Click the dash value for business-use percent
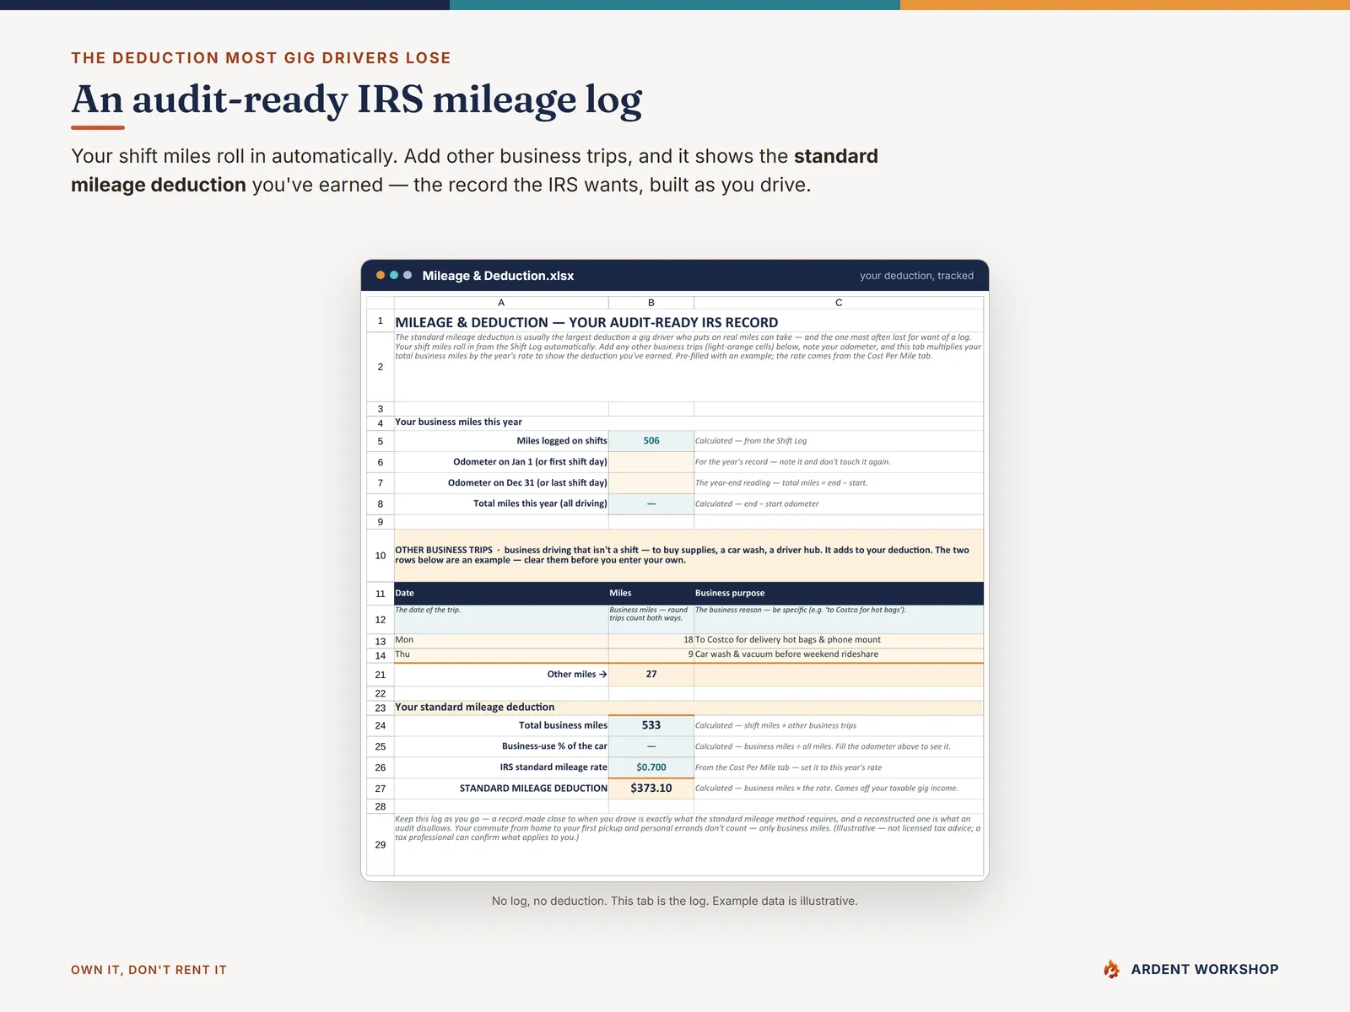1350x1012 pixels. pos(651,746)
